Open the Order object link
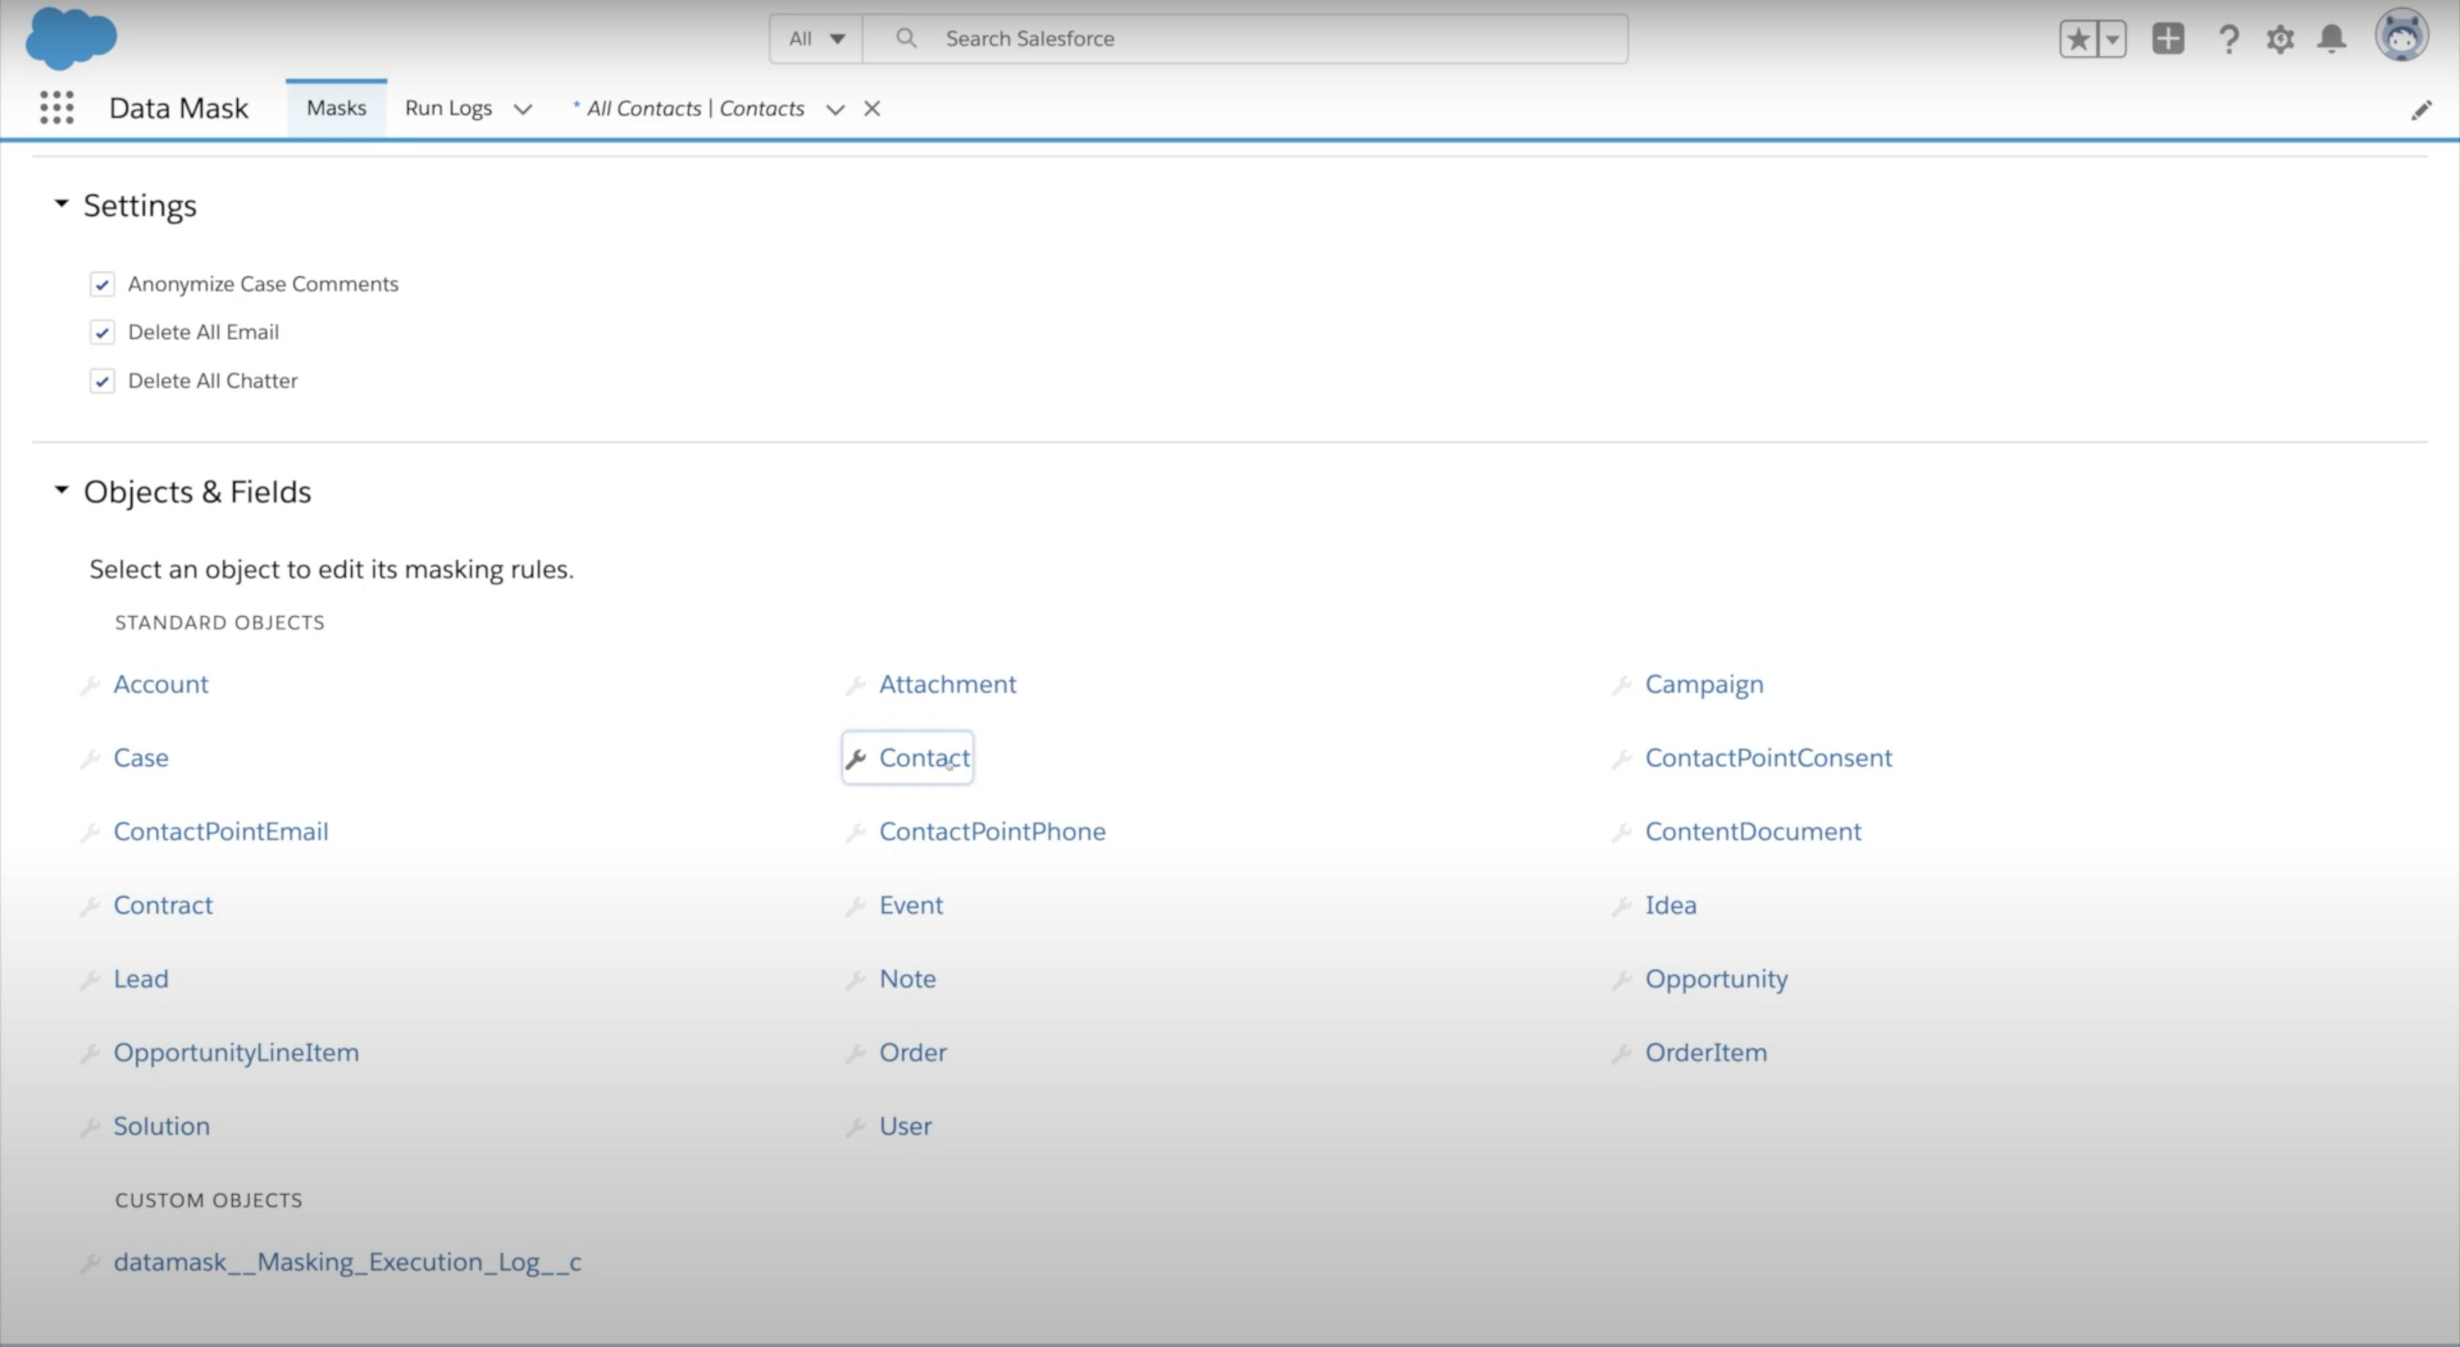The height and width of the screenshot is (1347, 2460). click(913, 1053)
